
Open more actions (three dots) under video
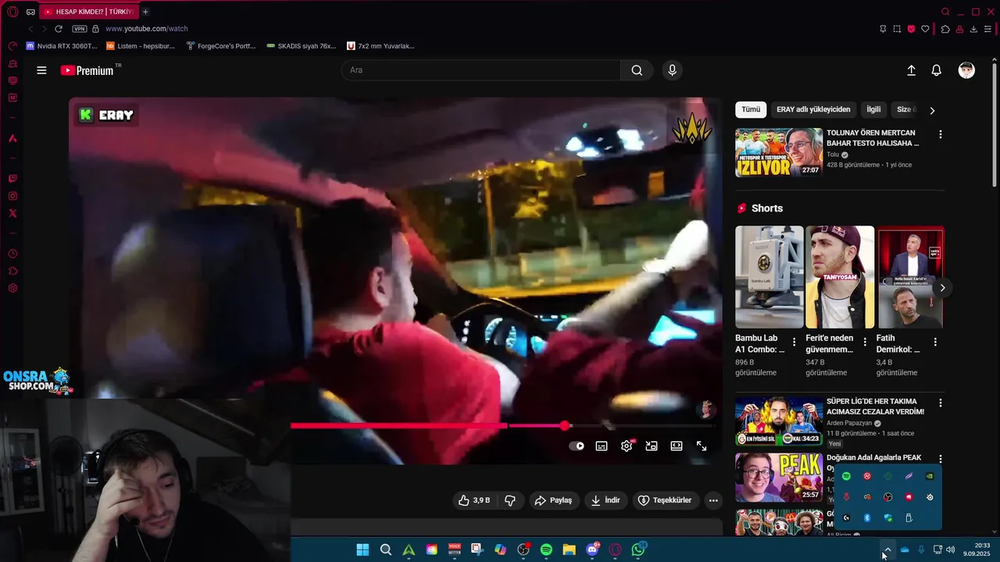[713, 500]
